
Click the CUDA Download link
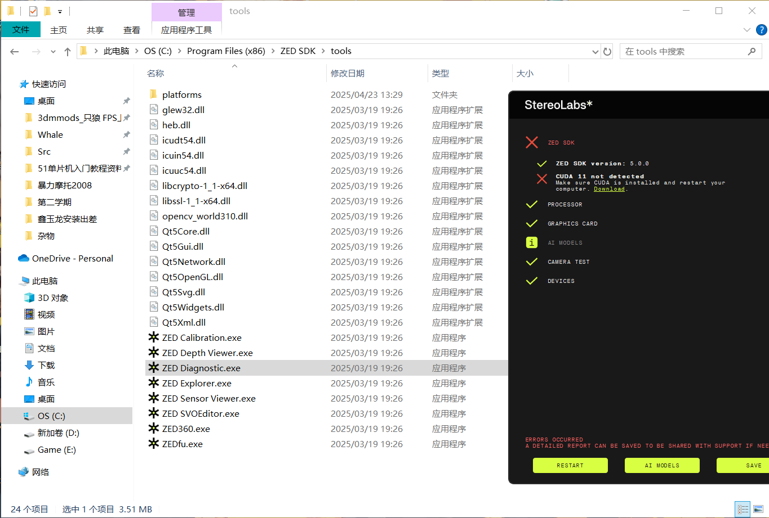tap(609, 189)
